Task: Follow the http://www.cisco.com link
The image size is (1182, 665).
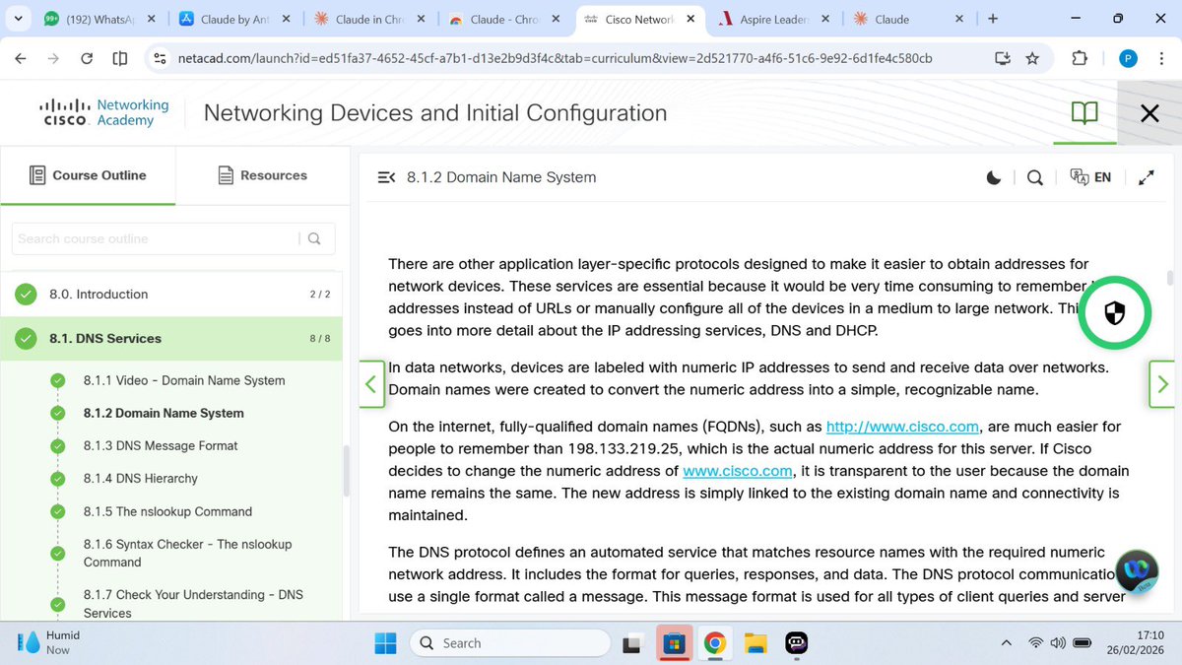Action: point(902,427)
